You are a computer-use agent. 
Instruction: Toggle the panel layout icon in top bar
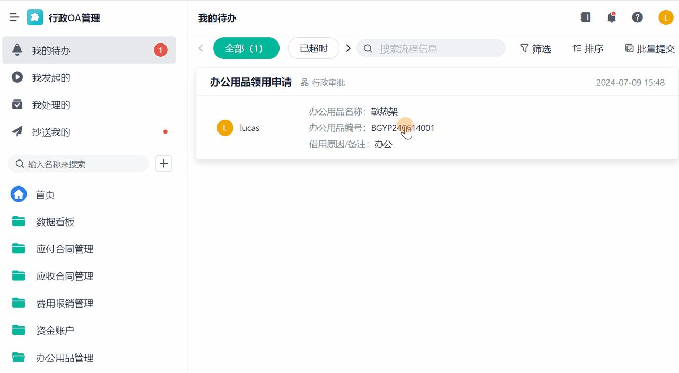[586, 17]
